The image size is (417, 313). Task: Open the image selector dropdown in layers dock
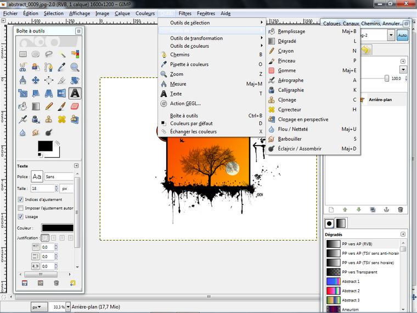[391, 35]
